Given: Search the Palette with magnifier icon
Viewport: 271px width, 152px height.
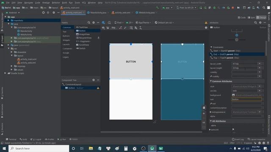Looking at the screenshot, I should coord(89,22).
